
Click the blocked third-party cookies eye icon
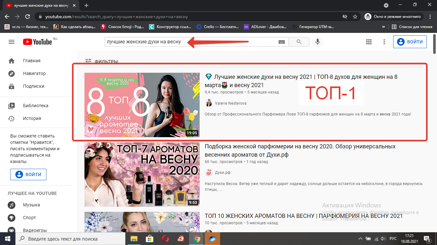[345, 17]
